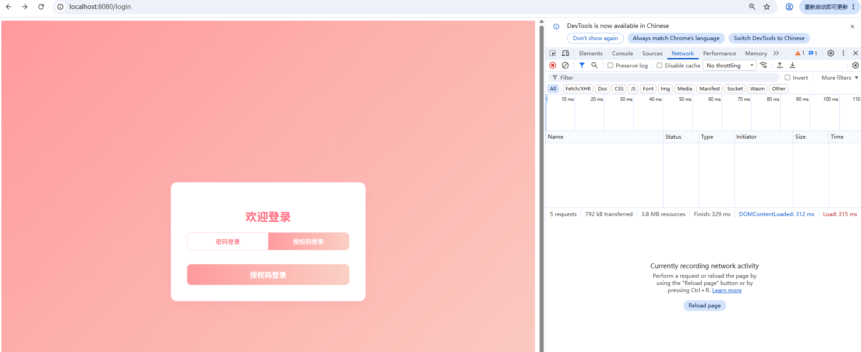
Task: Click Don't show again button
Action: (x=595, y=38)
